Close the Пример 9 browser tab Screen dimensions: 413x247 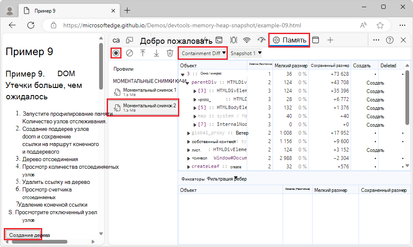click(113, 11)
